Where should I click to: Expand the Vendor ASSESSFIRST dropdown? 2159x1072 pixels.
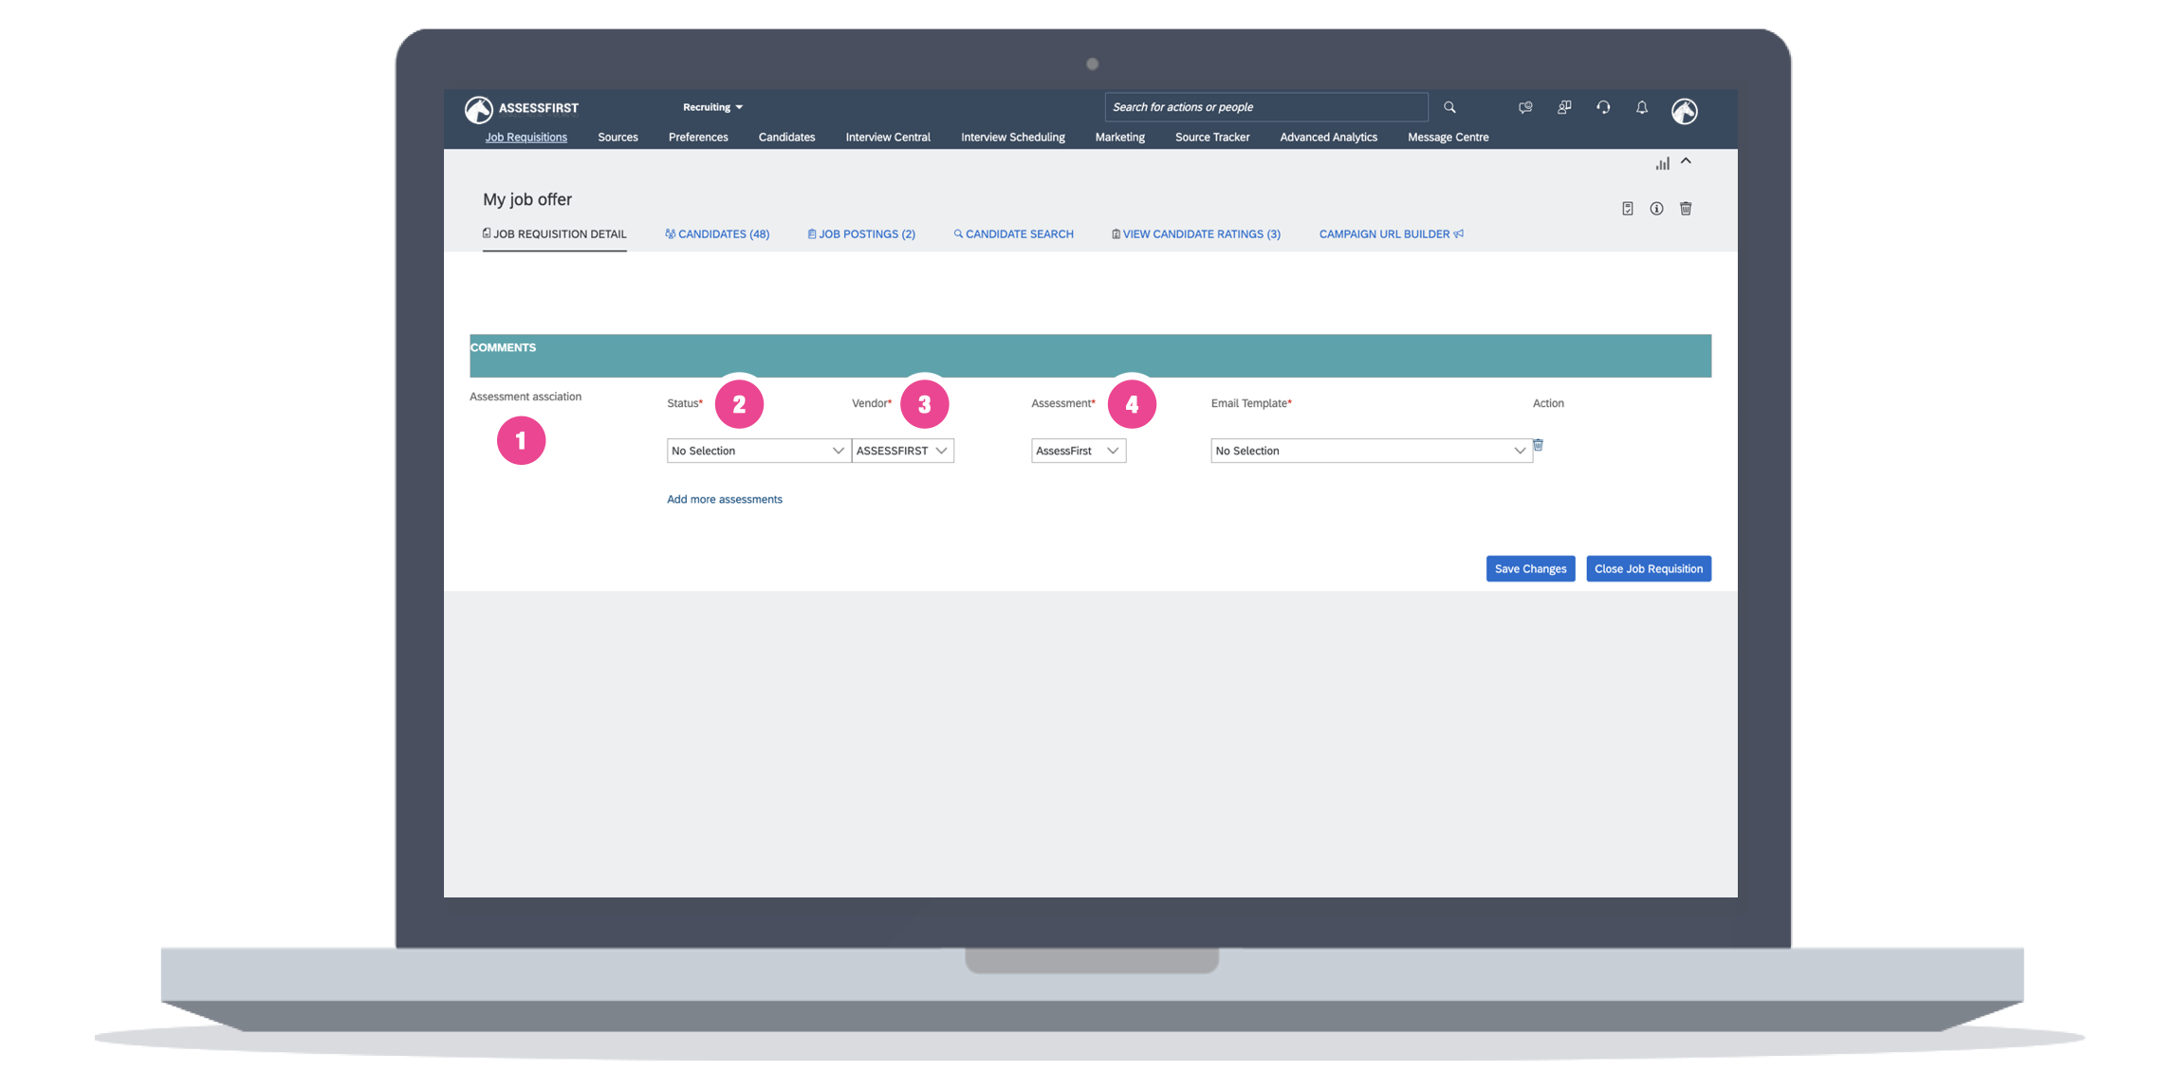tap(902, 451)
